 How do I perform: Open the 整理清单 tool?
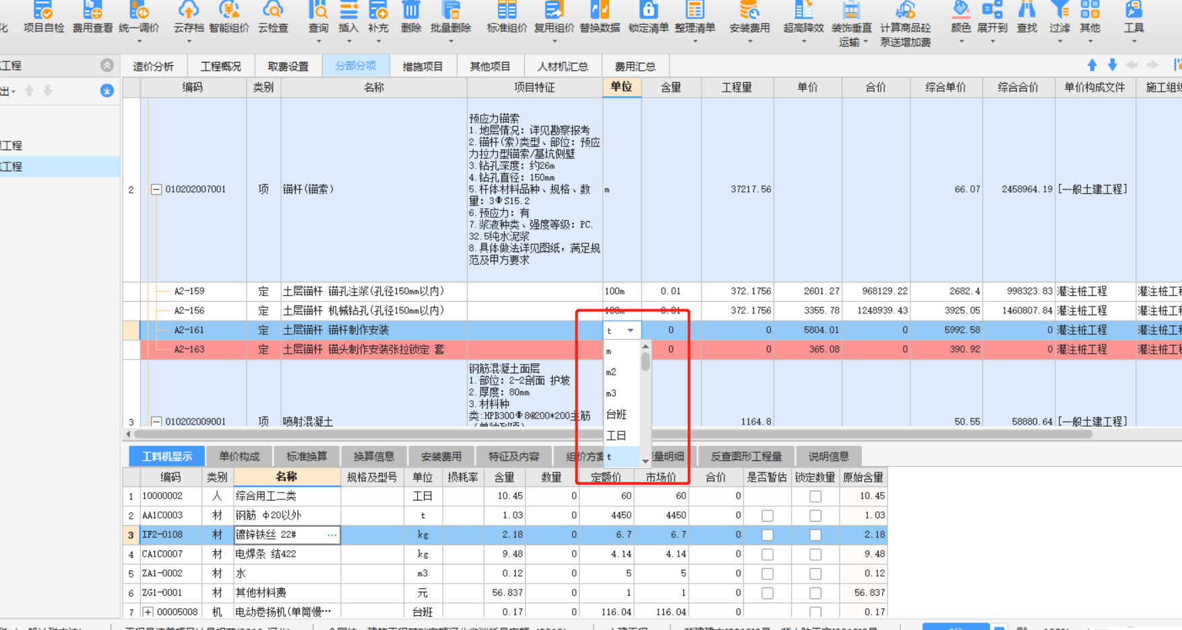pyautogui.click(x=695, y=10)
